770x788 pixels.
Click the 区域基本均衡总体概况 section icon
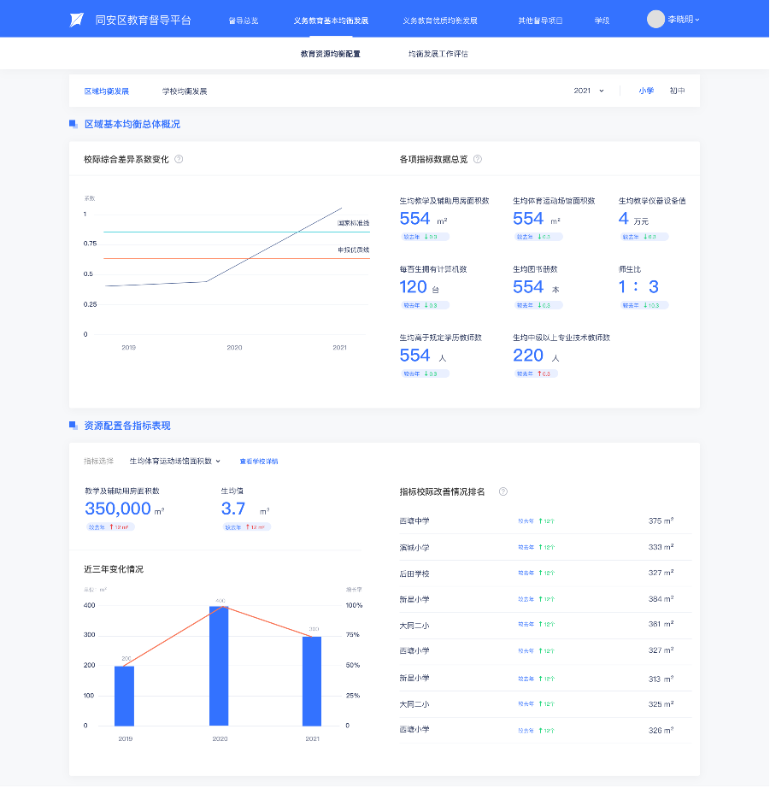click(73, 124)
